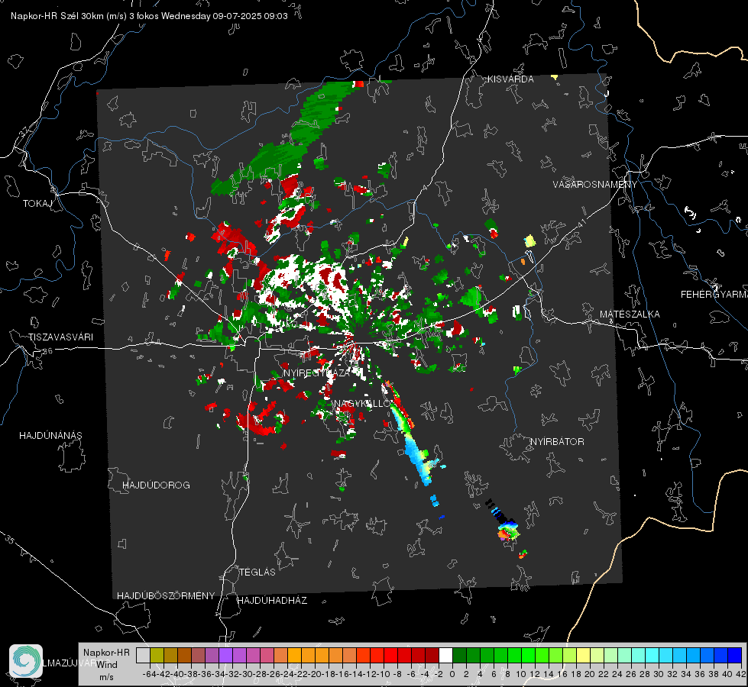Click the road number 36 marker near Tiszavasvári

(x=47, y=351)
